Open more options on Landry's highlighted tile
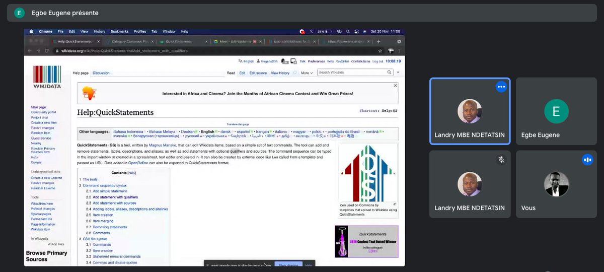 (501, 87)
